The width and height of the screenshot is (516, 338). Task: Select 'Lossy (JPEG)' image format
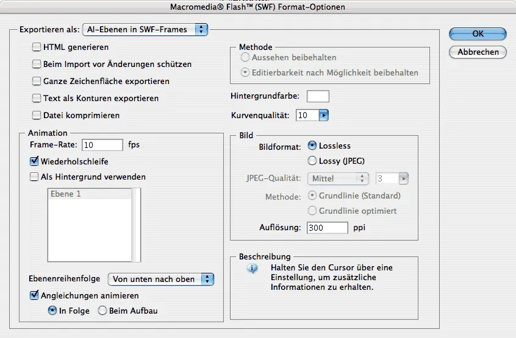pos(312,161)
